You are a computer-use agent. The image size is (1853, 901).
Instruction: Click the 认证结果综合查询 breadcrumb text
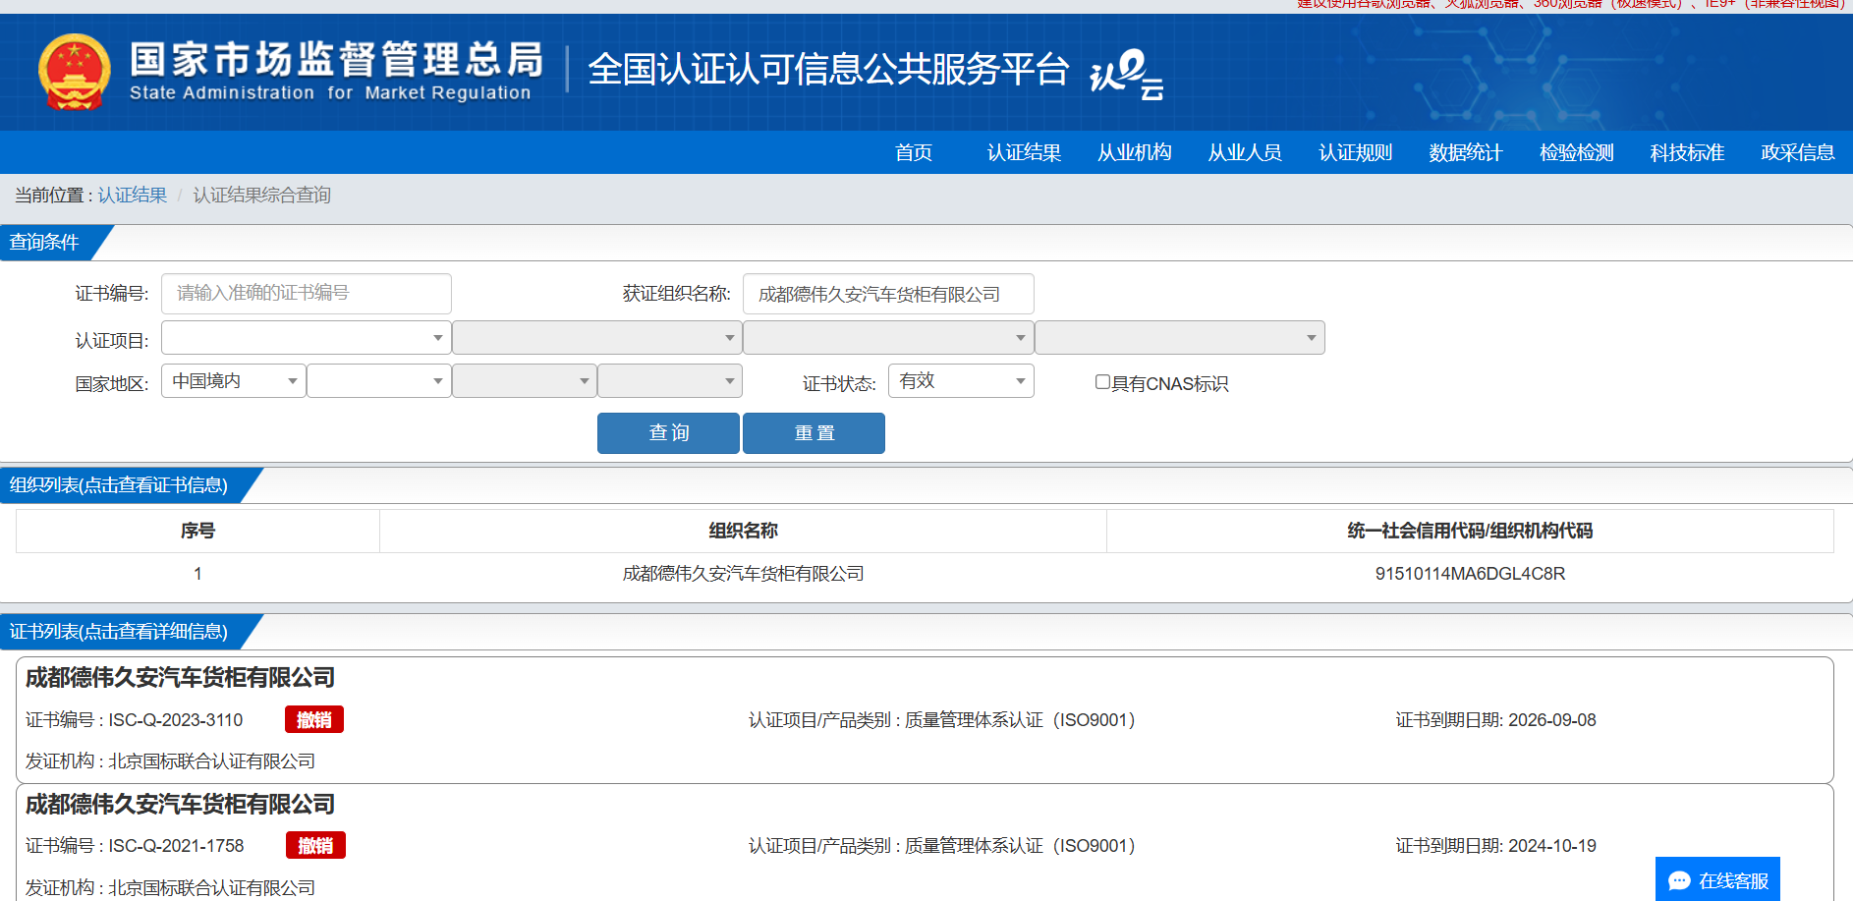[261, 195]
